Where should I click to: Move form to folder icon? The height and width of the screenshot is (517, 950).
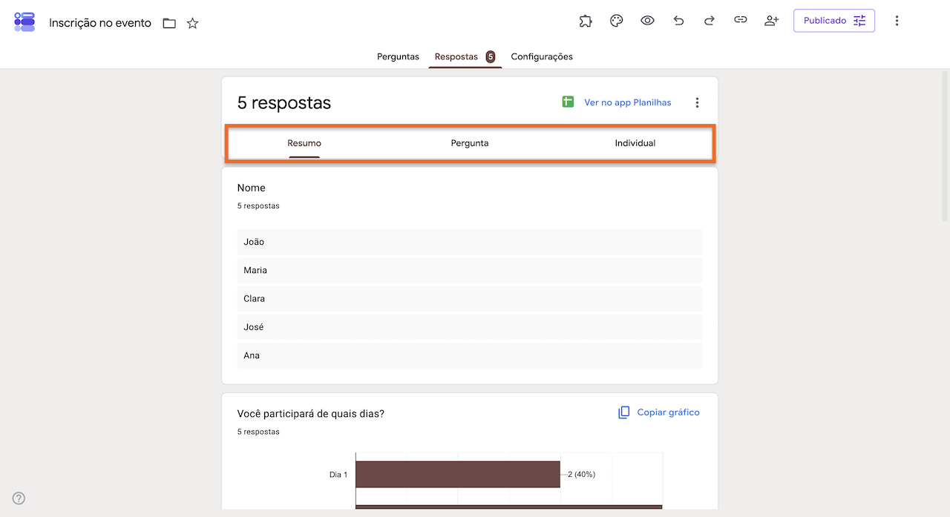[169, 23]
